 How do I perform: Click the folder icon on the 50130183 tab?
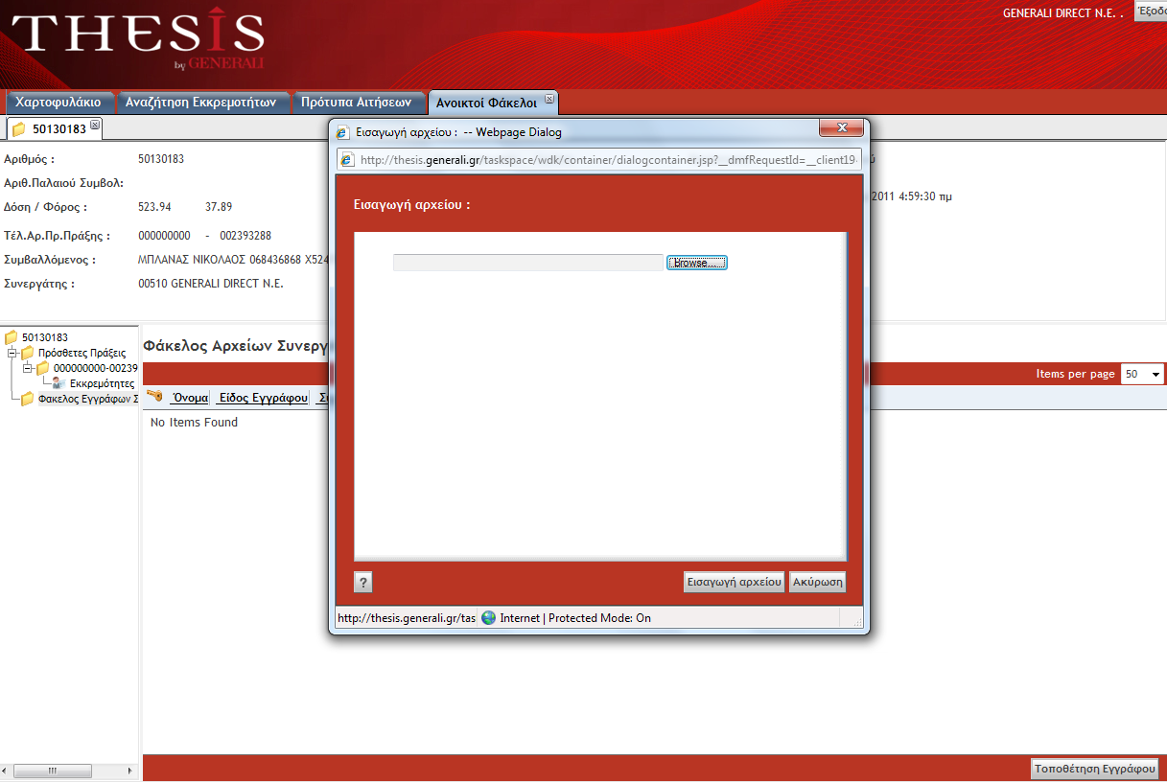[x=19, y=129]
